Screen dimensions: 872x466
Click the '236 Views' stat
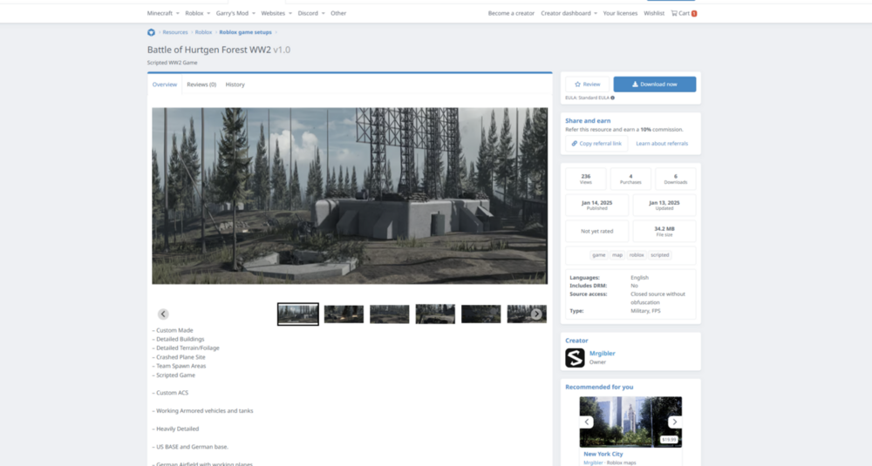pos(586,179)
